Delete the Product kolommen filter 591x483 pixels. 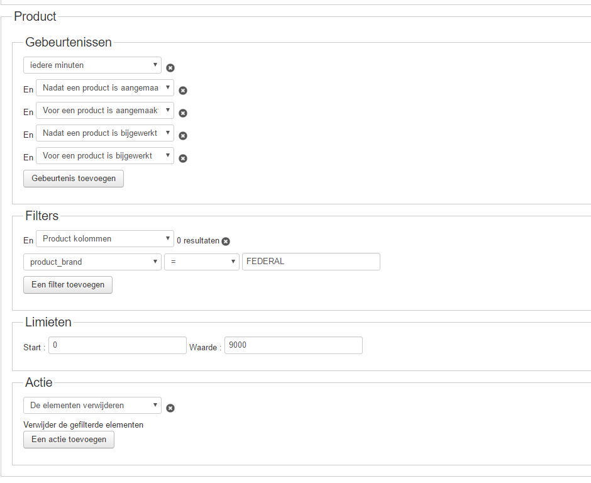(226, 241)
